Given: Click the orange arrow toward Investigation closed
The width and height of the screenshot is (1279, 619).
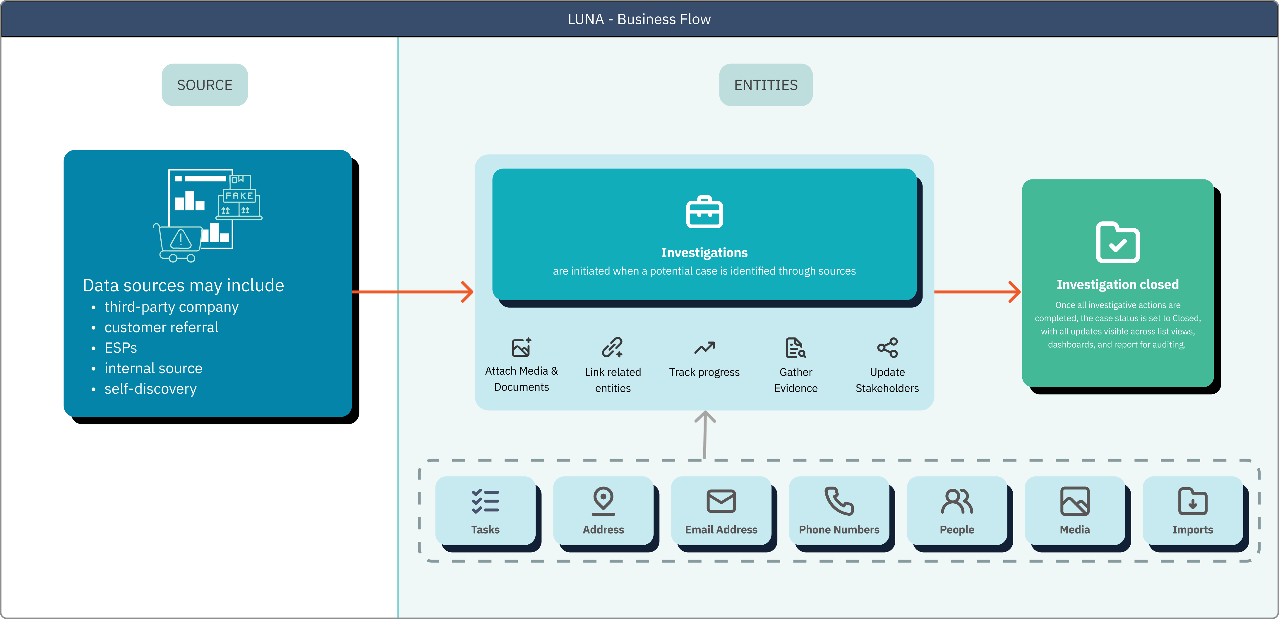Looking at the screenshot, I should pos(977,292).
